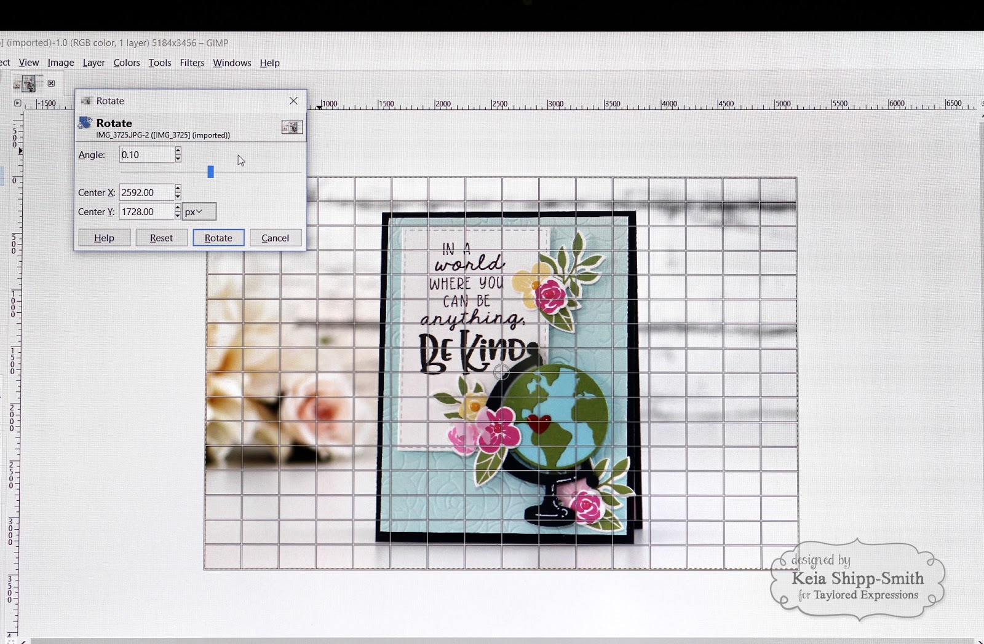Screen dimensions: 984x644
Task: Click the Help button
Action: pos(105,238)
